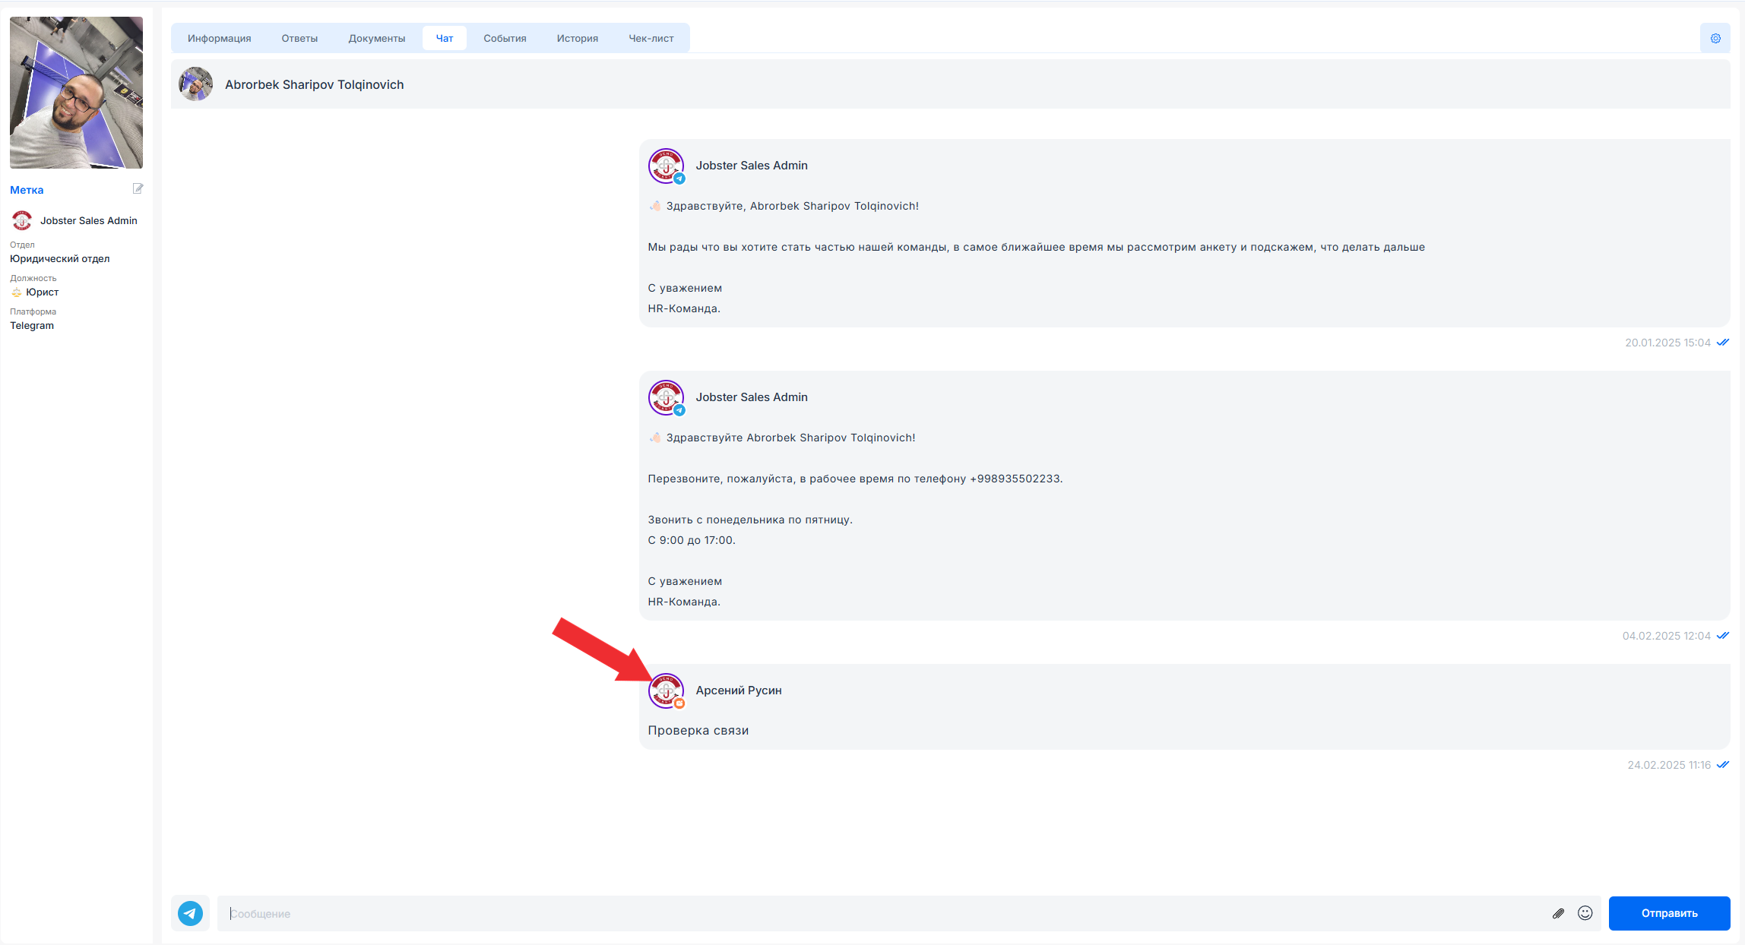
Task: Click Jobster logo in left sidebar
Action: [x=22, y=221]
